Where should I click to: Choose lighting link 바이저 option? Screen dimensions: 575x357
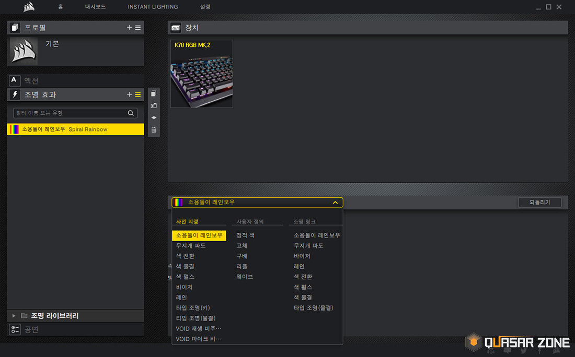(302, 256)
